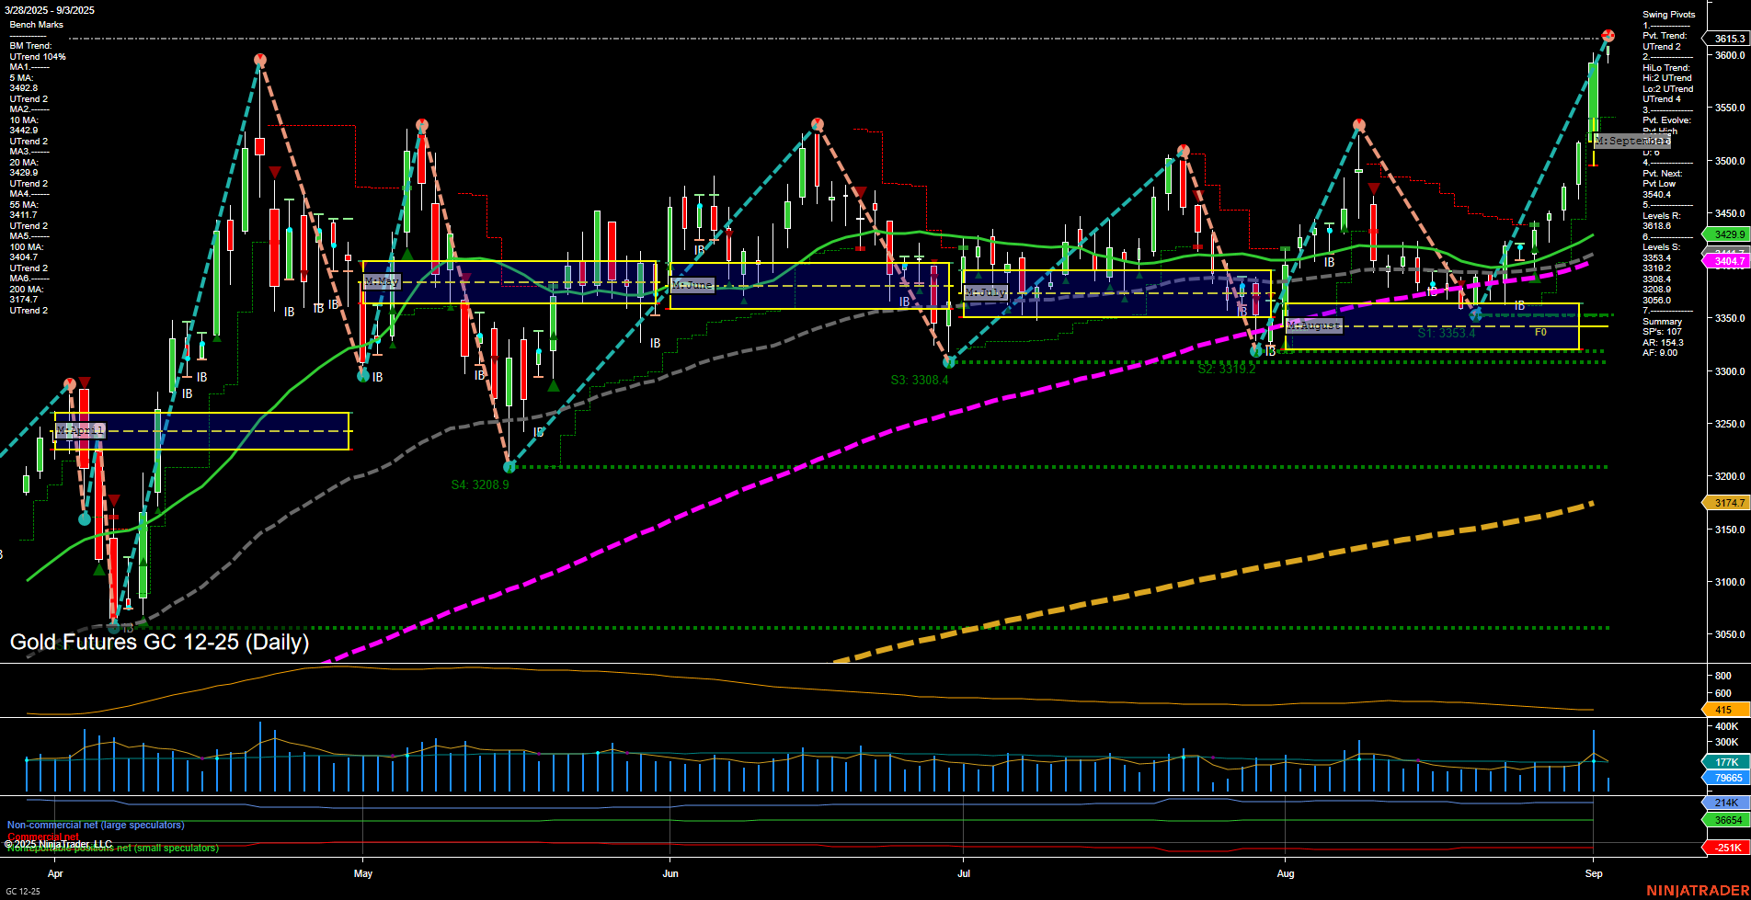Select the GC 12-25 tab at bottom left
This screenshot has height=900, width=1751.
coord(23,891)
